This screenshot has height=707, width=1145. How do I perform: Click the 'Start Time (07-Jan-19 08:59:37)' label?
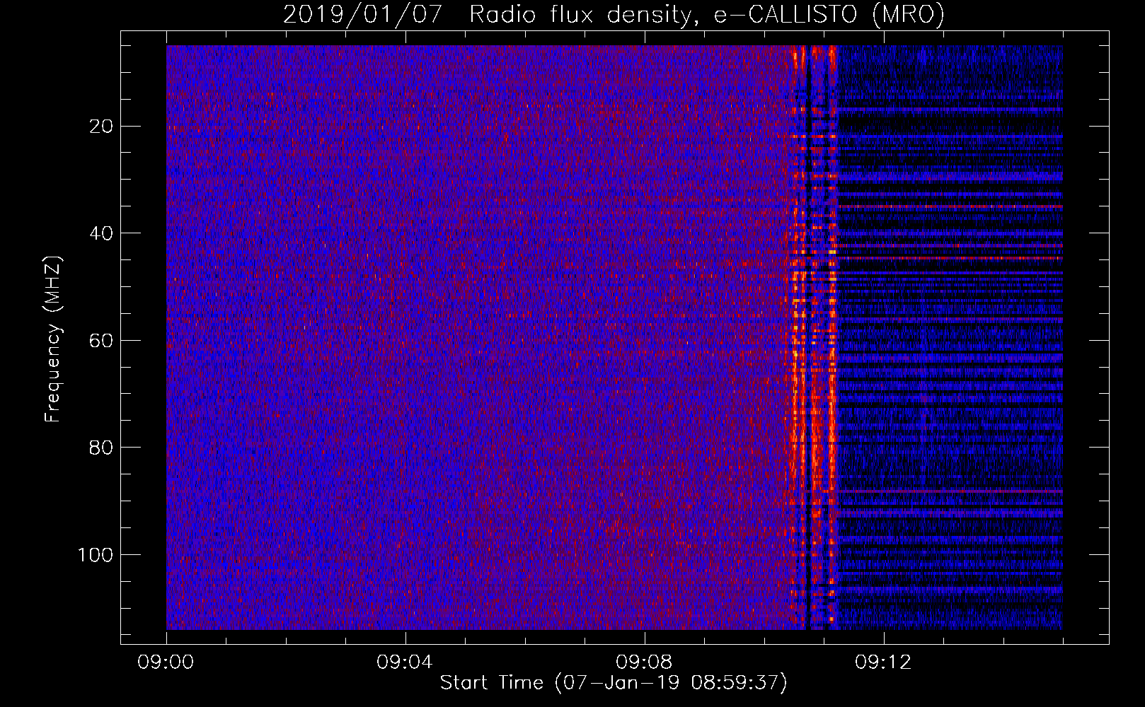point(614,683)
